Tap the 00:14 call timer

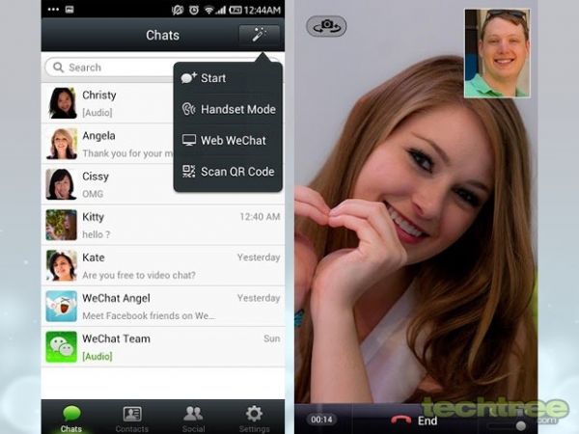(321, 420)
